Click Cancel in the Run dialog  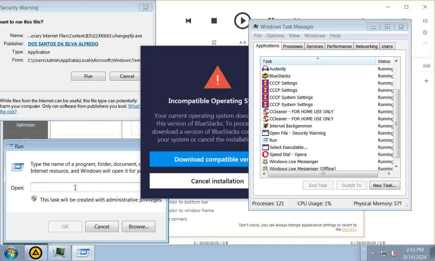pos(102,227)
